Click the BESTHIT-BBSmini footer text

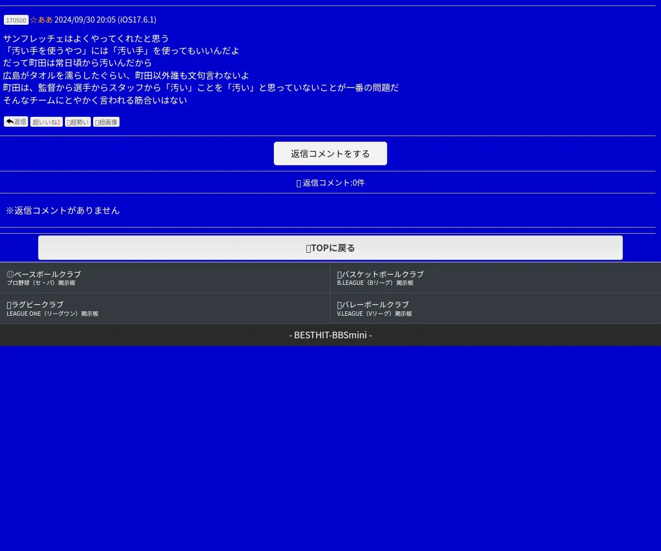click(x=330, y=335)
